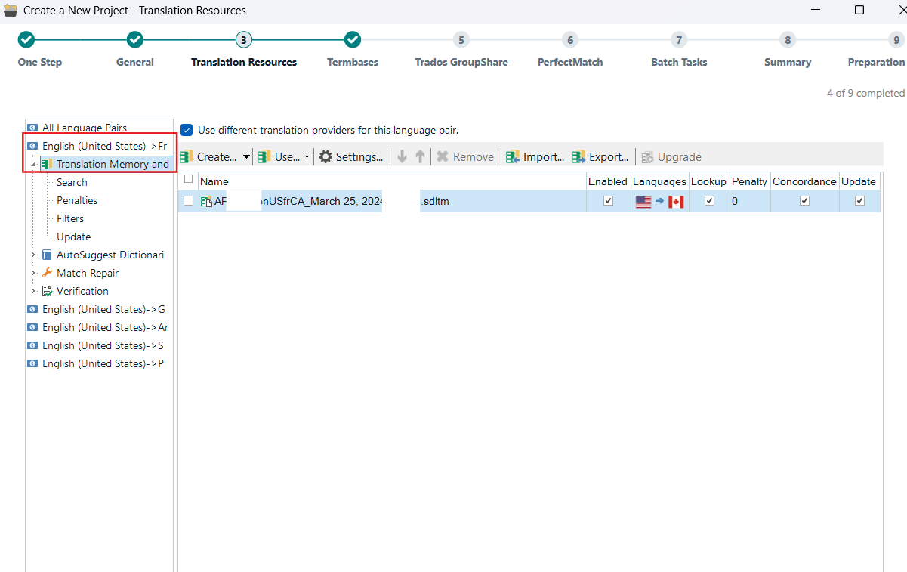Click the move up arrow icon
Image resolution: width=907 pixels, height=572 pixels.
pyautogui.click(x=420, y=156)
